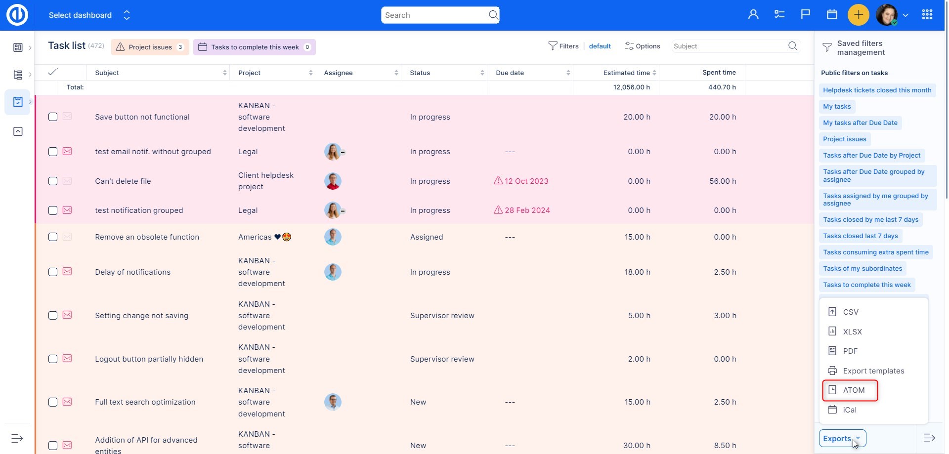The height and width of the screenshot is (454, 949).
Task: Open the nine-dot apps grid menu
Action: pyautogui.click(x=927, y=15)
